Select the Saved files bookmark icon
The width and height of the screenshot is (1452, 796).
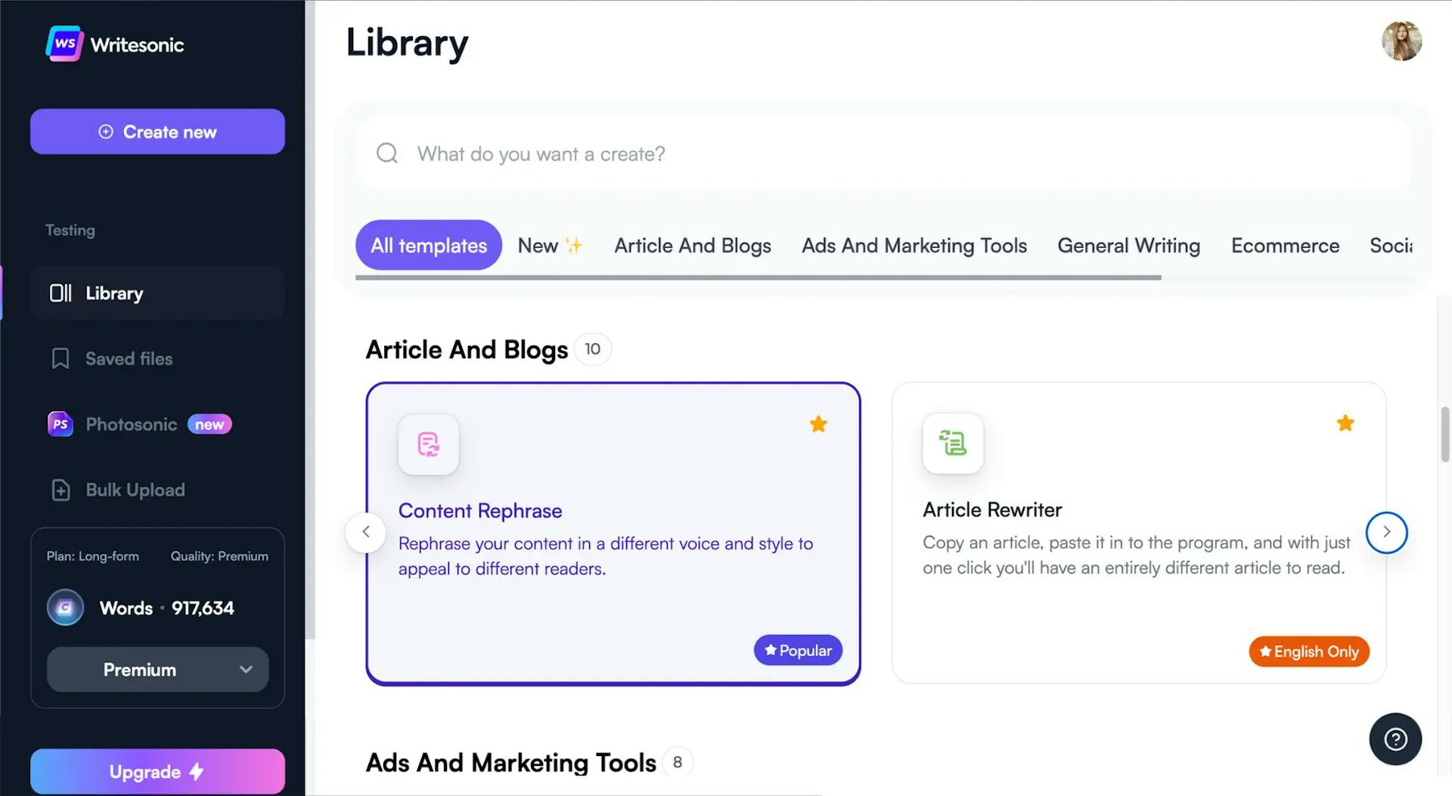tap(60, 358)
